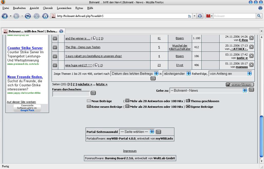
Task: Jump to last post of 'The Ship' thread
Action: point(251,47)
